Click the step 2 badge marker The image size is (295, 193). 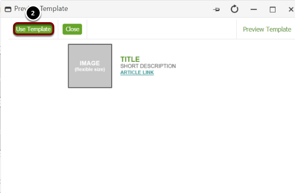click(33, 13)
